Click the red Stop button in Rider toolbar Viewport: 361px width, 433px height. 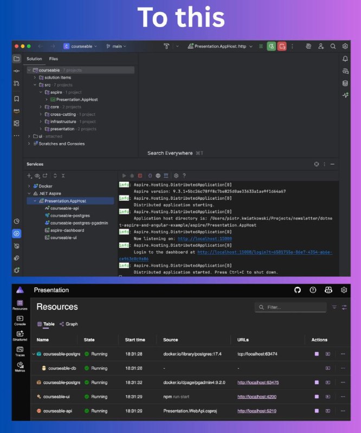pyautogui.click(x=282, y=47)
